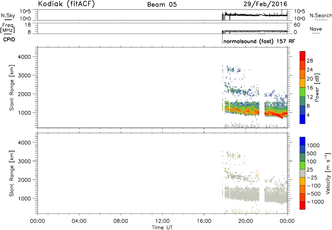This screenshot has width=332, height=230.
Task: Click the grey segment of Velocity colorbar
Action: [x=303, y=174]
